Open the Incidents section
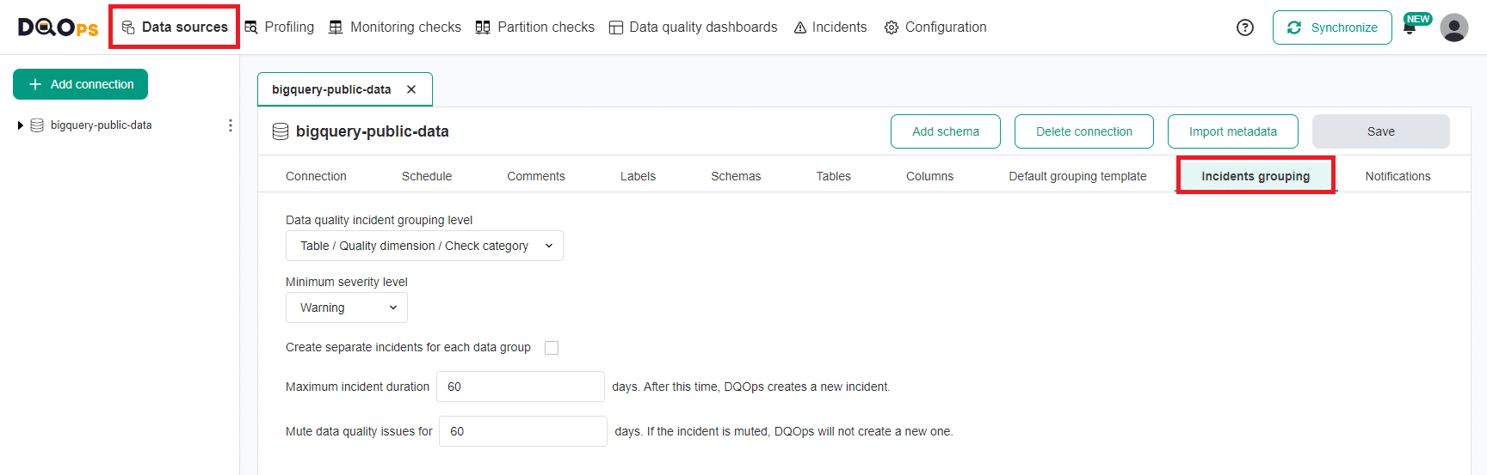The height and width of the screenshot is (475, 1487). (830, 27)
